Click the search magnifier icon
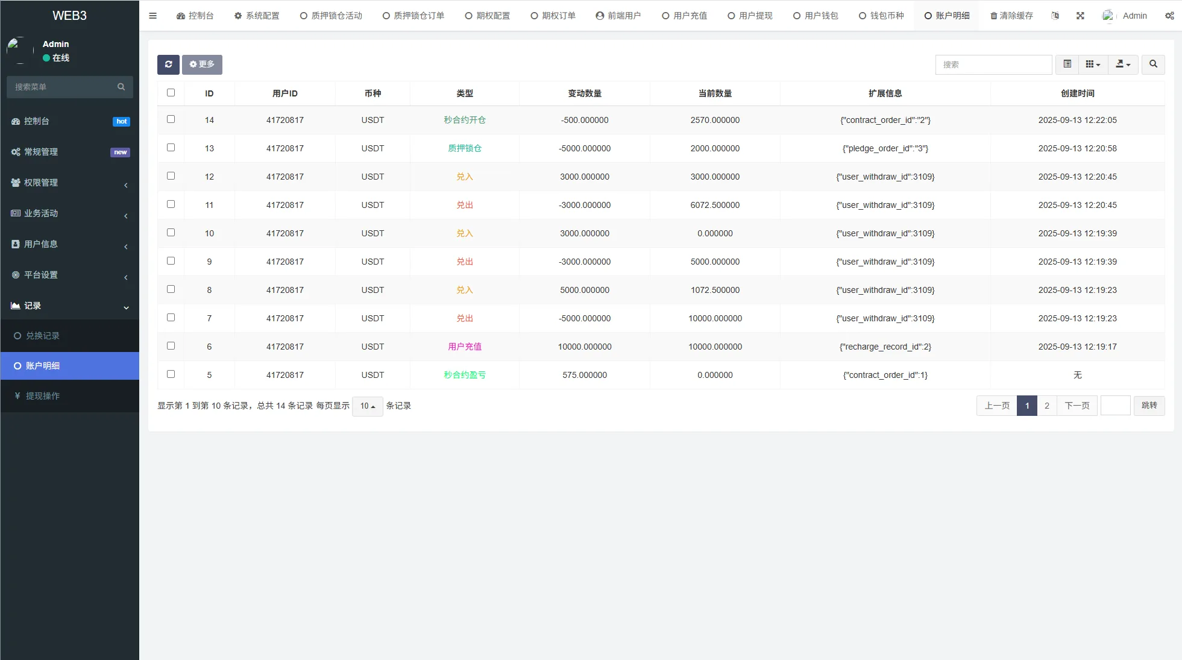1182x660 pixels. click(1154, 64)
